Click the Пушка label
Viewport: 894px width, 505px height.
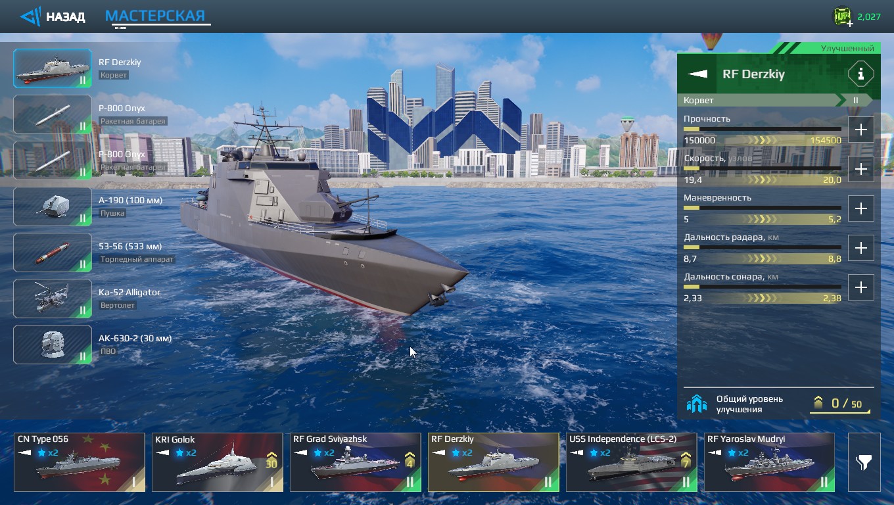point(112,213)
